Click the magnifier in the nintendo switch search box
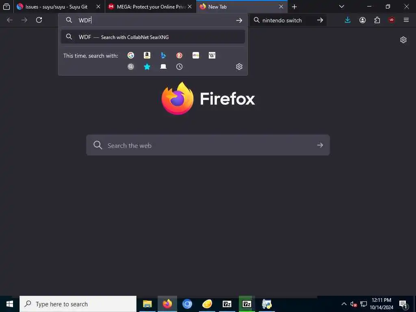416x312 pixels. 256,20
